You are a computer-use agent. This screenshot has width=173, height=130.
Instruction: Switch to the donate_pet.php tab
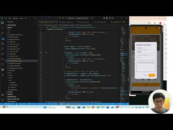pyautogui.click(x=84, y=22)
